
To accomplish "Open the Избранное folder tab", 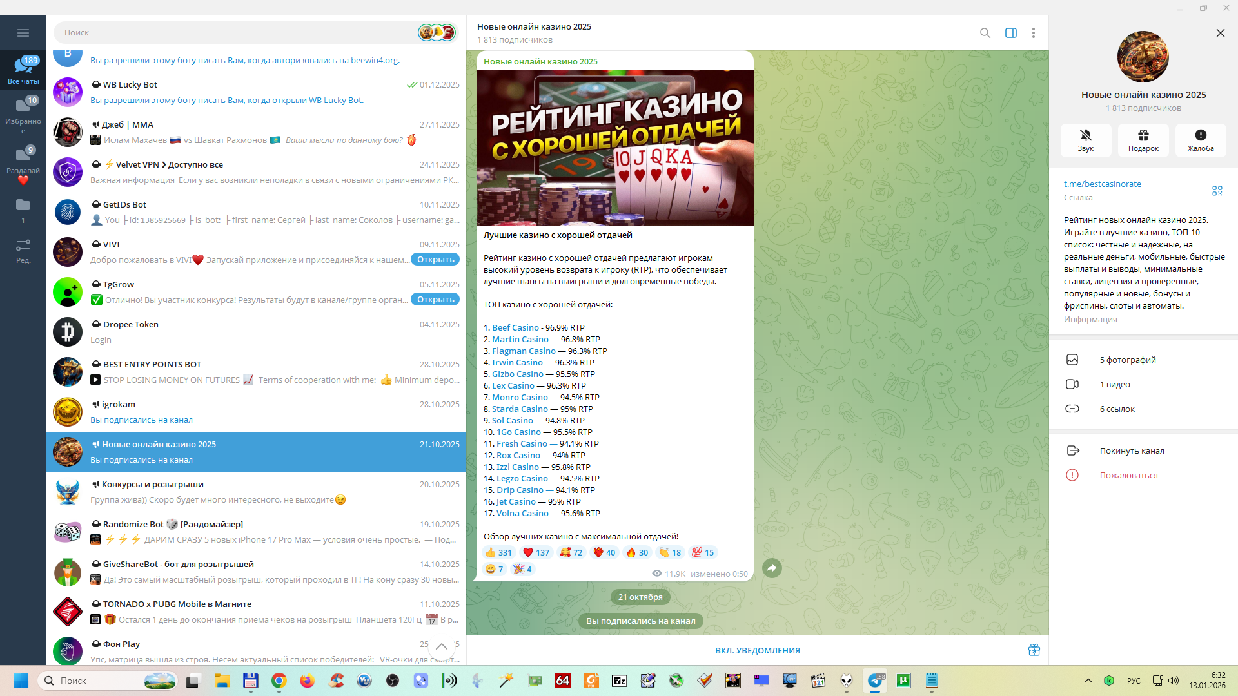I will 23,113.
